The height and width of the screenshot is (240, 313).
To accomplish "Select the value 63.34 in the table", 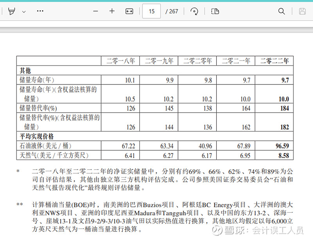I will coord(167,146).
